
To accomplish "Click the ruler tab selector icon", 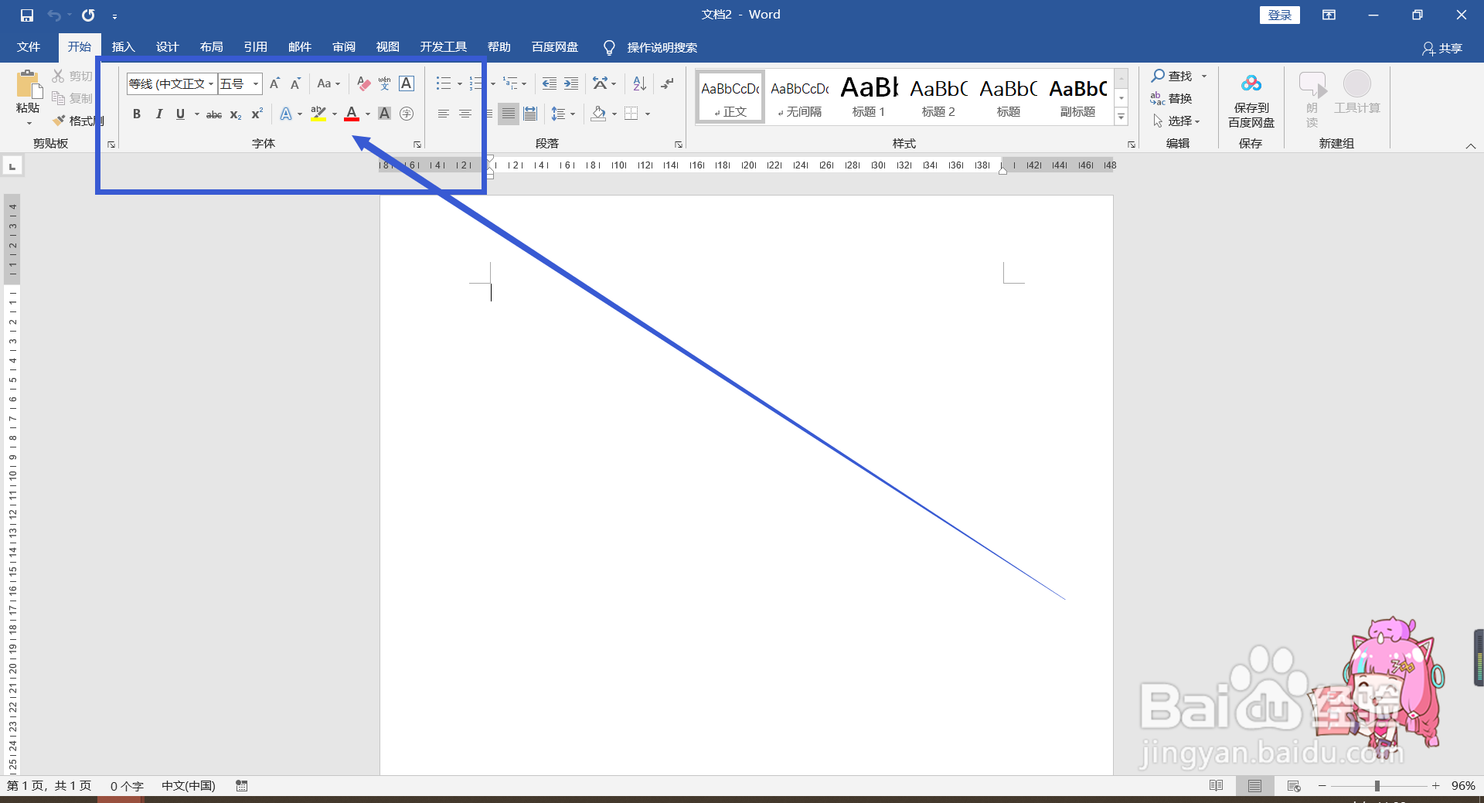I will [12, 166].
